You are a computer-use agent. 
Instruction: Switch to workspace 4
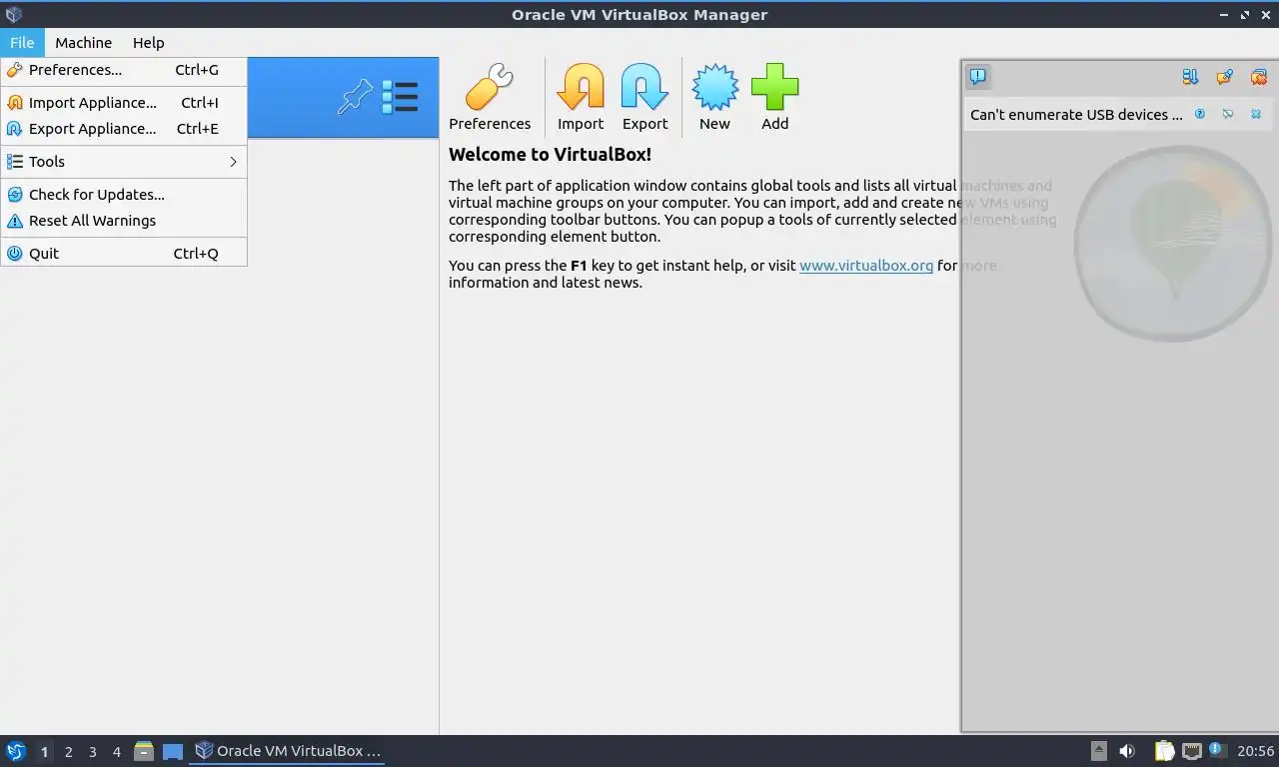coord(116,751)
